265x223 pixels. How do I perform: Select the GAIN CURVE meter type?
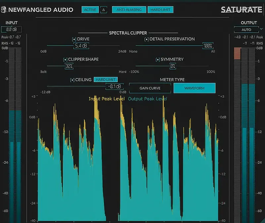[150, 88]
